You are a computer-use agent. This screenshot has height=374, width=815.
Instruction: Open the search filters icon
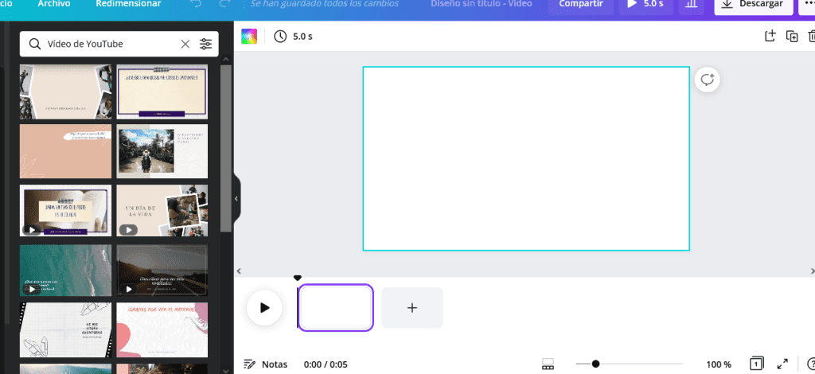[206, 44]
